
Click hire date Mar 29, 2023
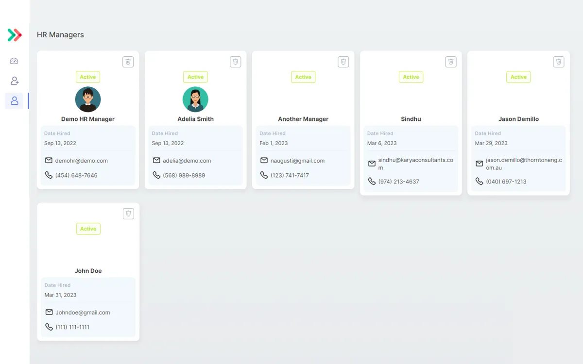[x=491, y=143]
